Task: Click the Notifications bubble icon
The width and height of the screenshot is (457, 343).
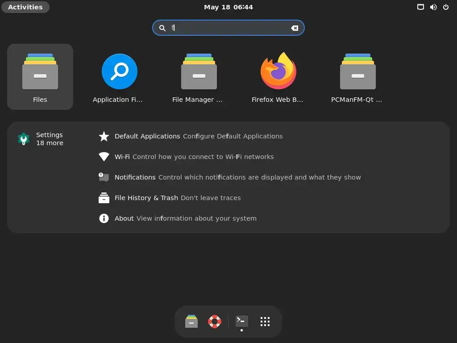Action: [104, 177]
